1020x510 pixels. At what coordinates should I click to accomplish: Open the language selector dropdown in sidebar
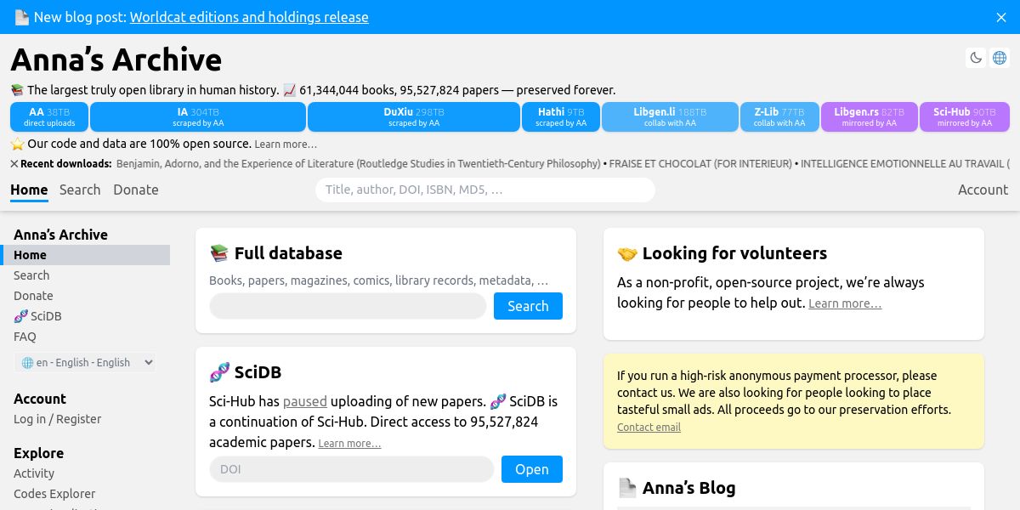click(86, 362)
